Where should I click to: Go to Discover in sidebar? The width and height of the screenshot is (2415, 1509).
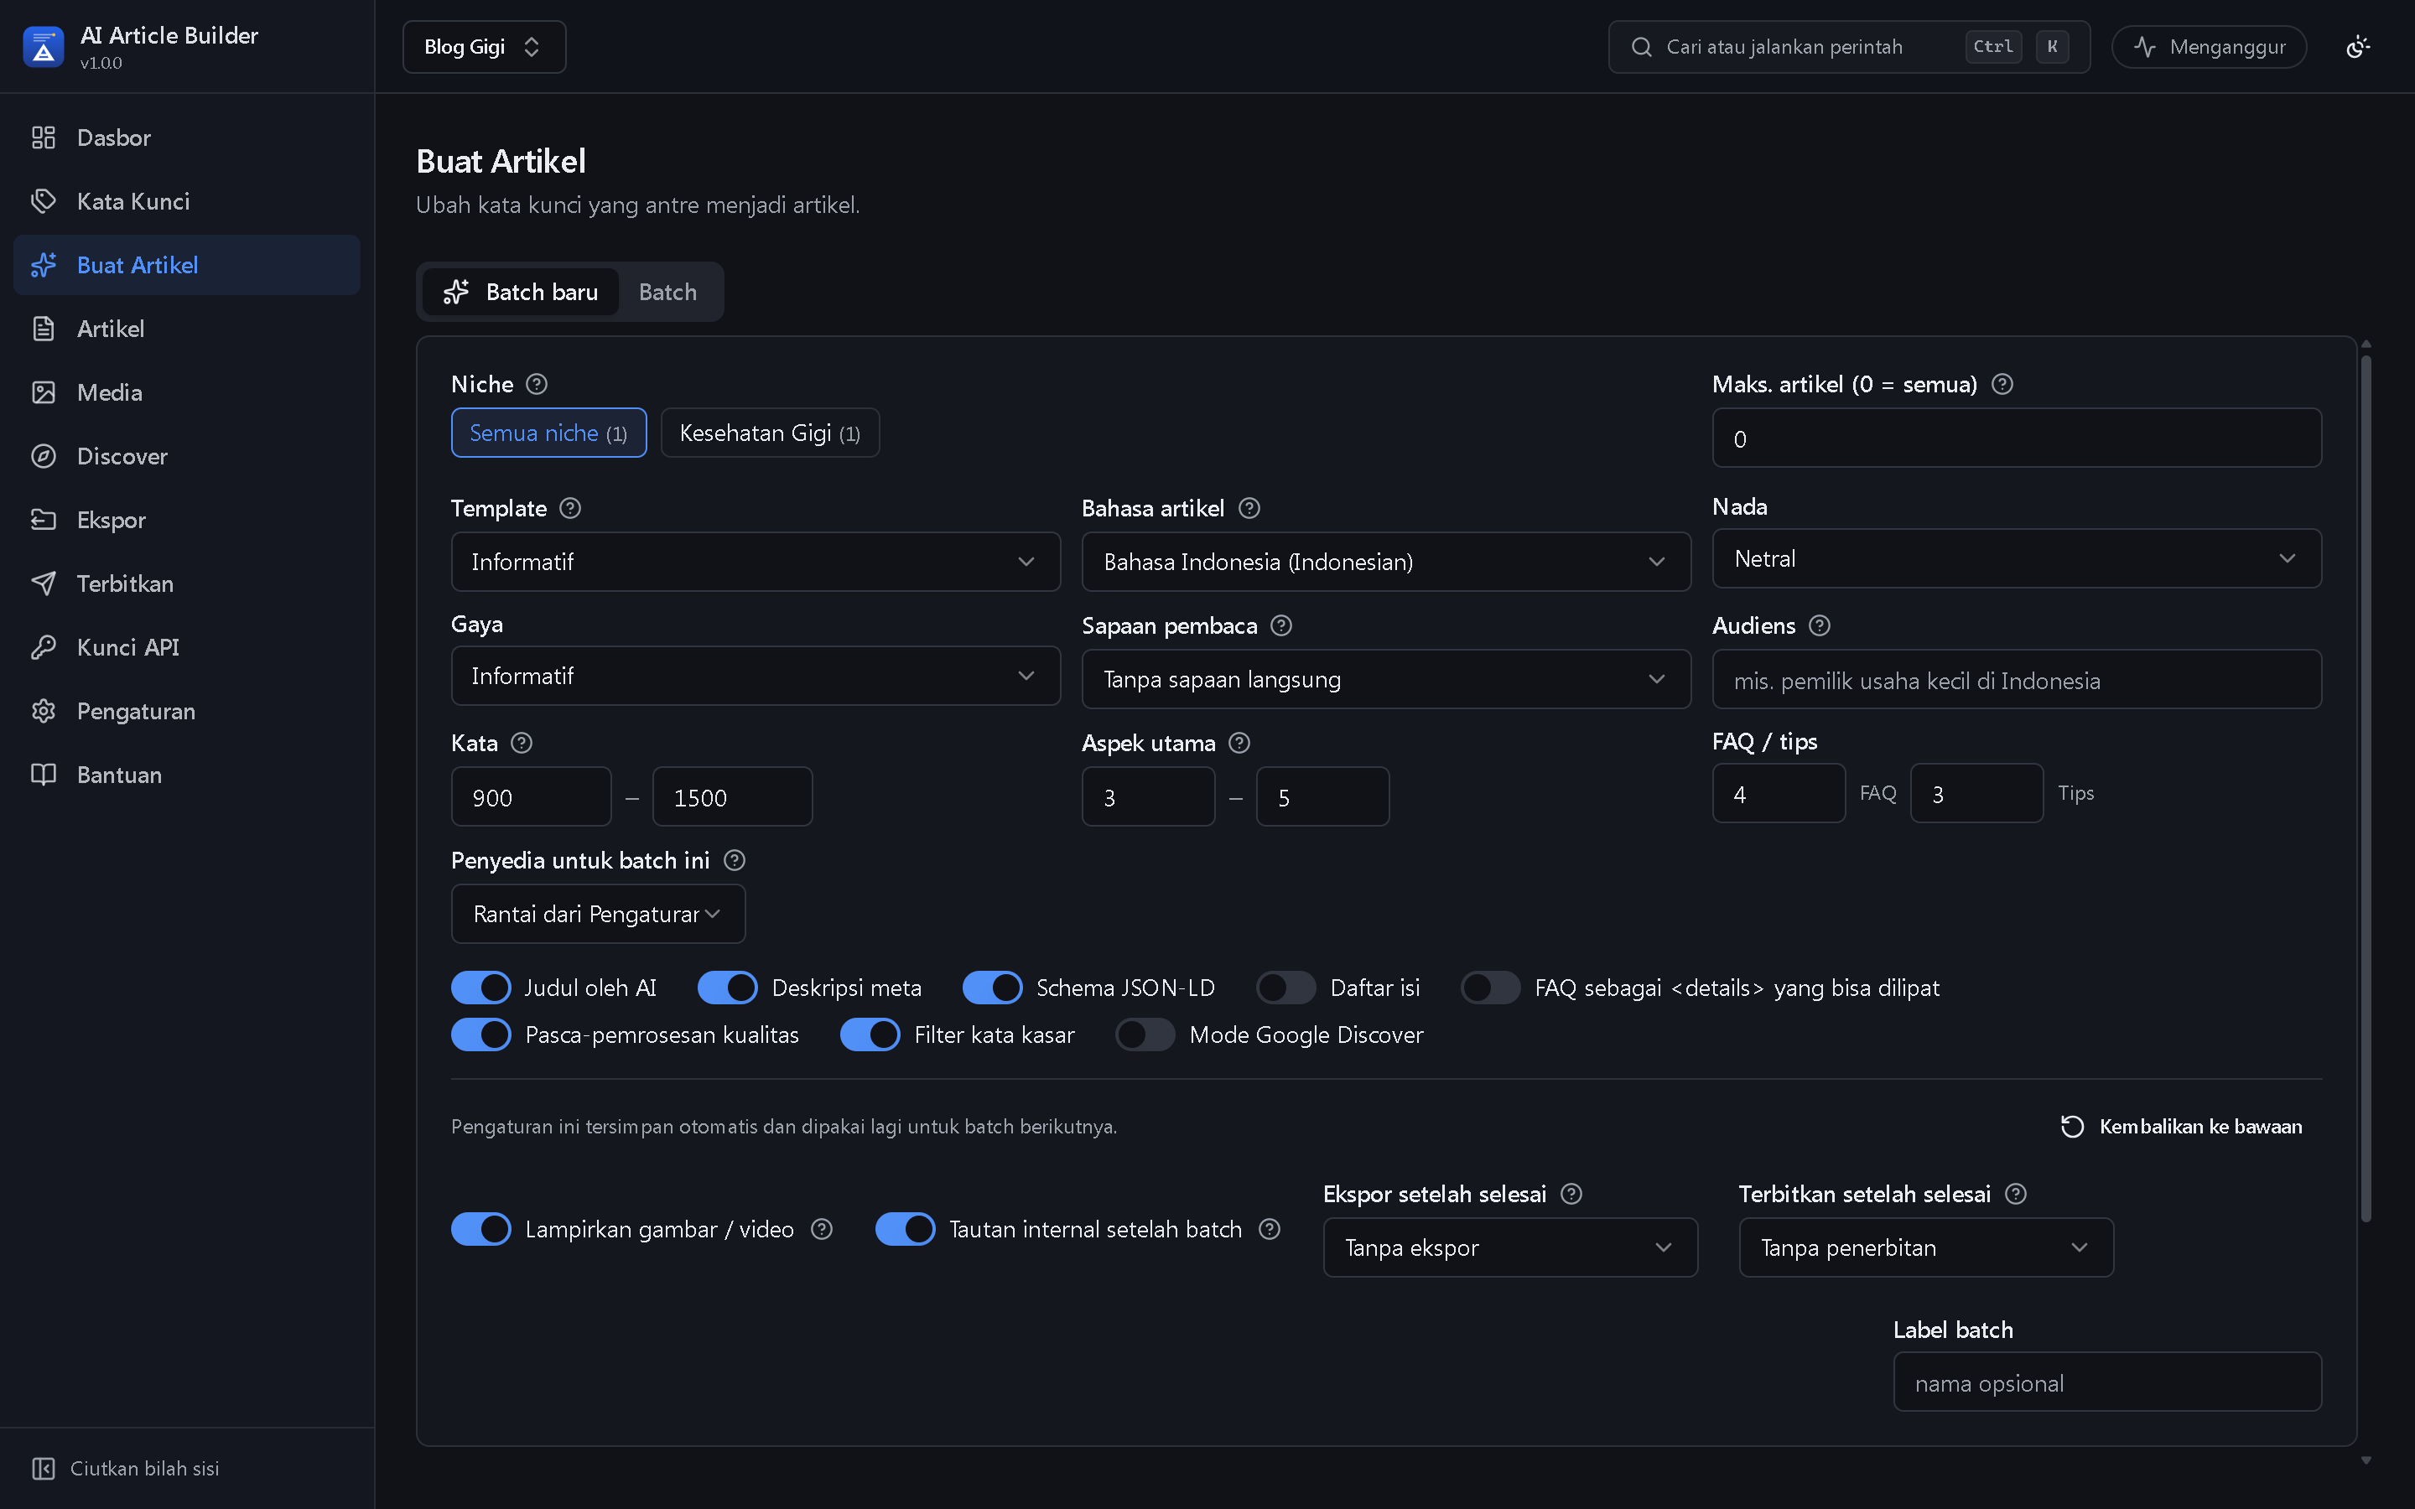(187, 456)
